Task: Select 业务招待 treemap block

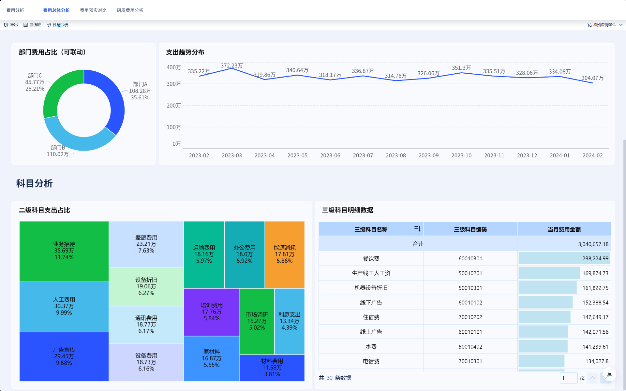Action: pos(64,251)
